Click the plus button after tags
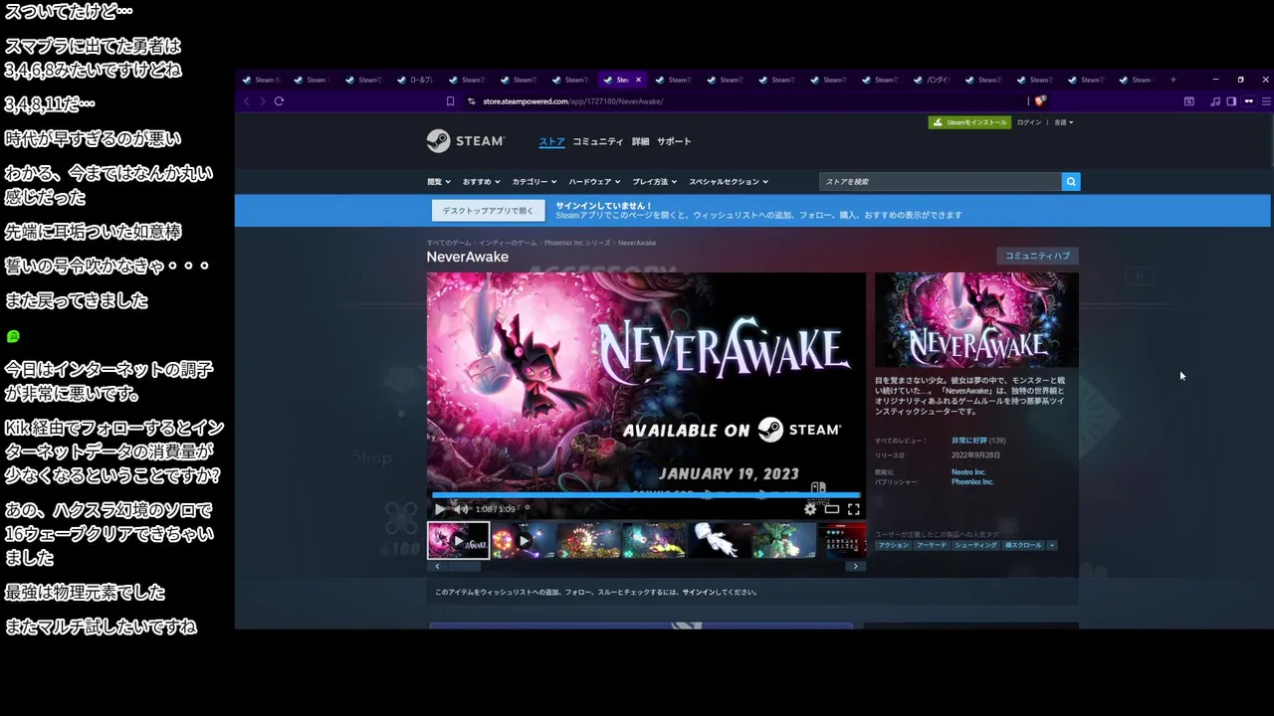Screen dimensions: 1274x716 [1051, 545]
